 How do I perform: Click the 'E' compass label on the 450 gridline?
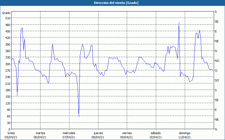(216, 31)
